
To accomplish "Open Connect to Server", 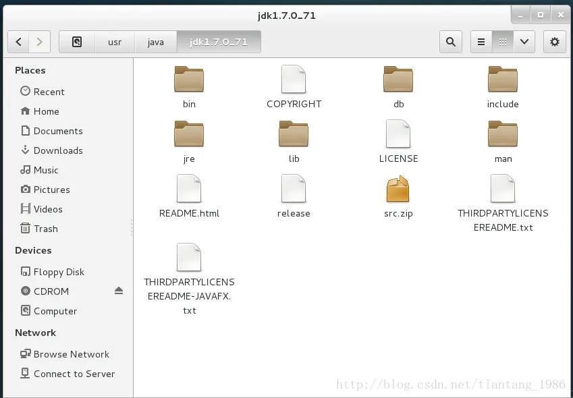I will point(68,374).
